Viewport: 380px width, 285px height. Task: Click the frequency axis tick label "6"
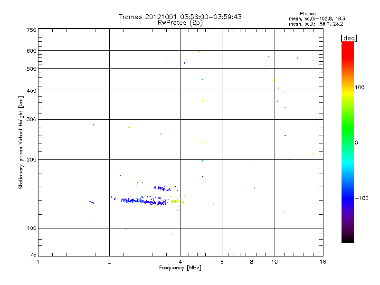pyautogui.click(x=222, y=262)
